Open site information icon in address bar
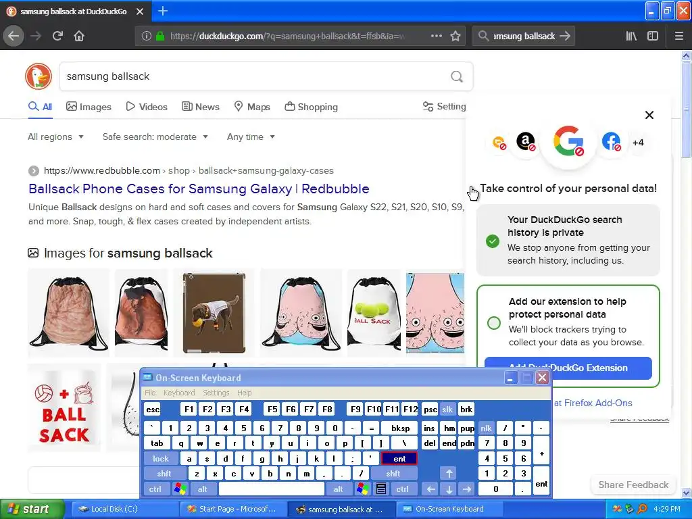692x519 pixels. pyautogui.click(x=146, y=36)
